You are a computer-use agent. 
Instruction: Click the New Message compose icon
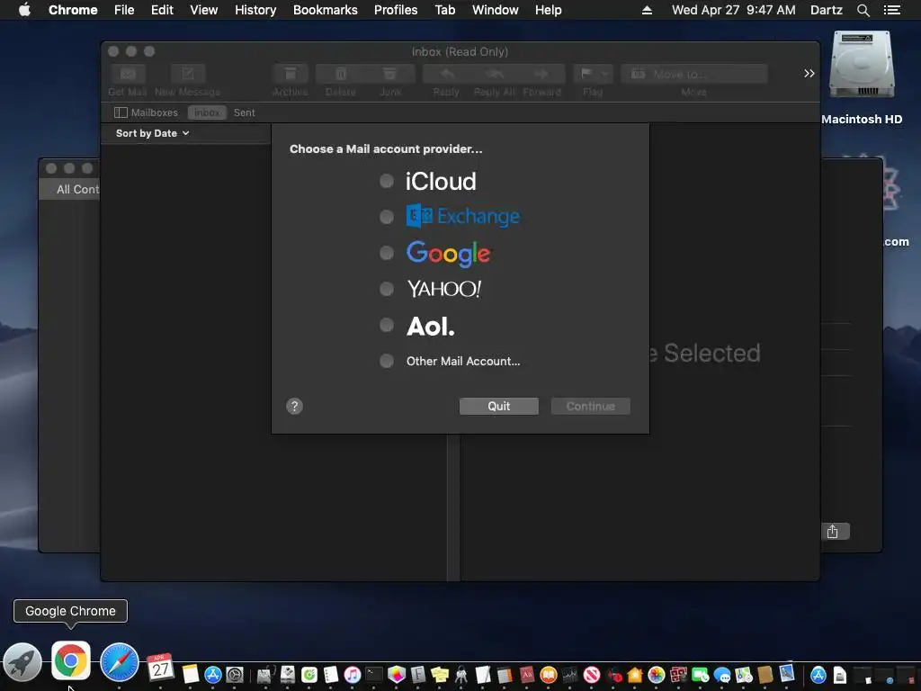tap(187, 74)
